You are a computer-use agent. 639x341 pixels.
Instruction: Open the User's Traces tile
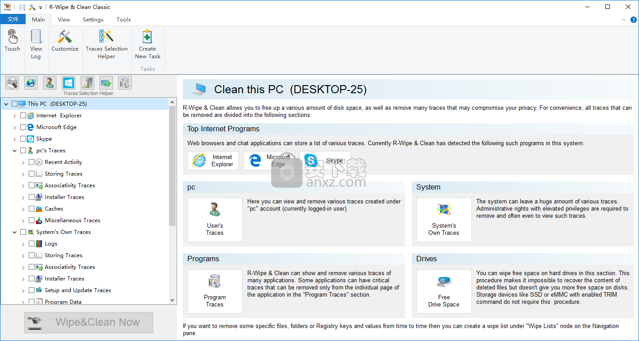(215, 220)
